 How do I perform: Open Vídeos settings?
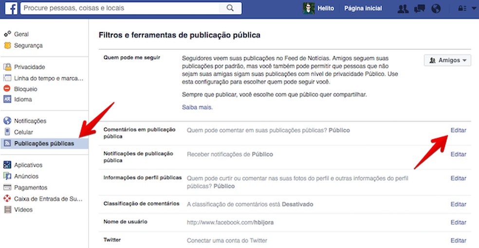tap(23, 210)
